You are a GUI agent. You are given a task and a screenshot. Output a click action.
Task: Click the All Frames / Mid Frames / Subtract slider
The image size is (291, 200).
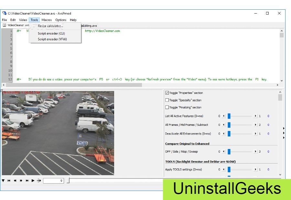tap(239, 125)
